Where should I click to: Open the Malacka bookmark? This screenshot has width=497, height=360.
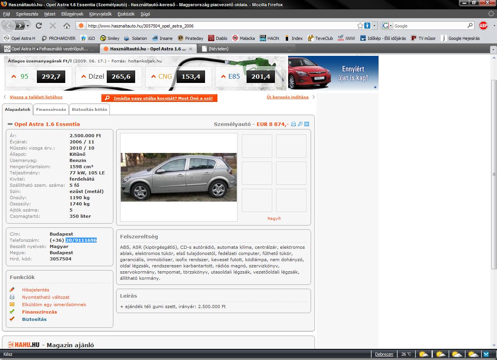point(244,38)
